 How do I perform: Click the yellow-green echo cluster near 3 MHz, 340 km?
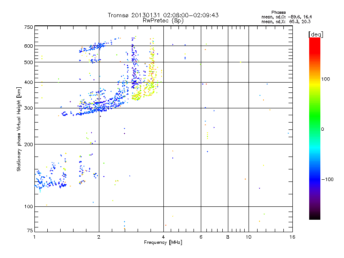tap(136, 96)
